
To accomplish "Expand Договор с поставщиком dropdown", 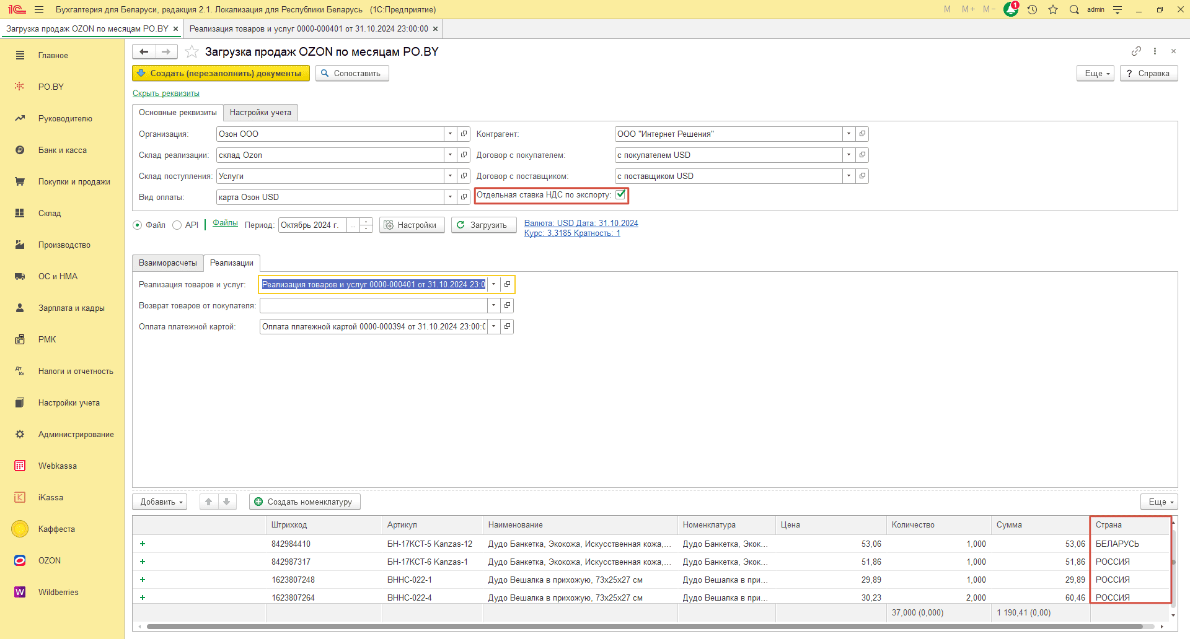I will (x=849, y=176).
